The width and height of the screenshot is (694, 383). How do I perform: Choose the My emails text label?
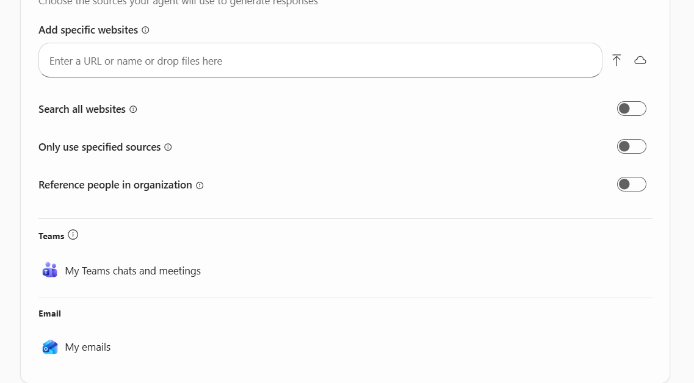(88, 347)
